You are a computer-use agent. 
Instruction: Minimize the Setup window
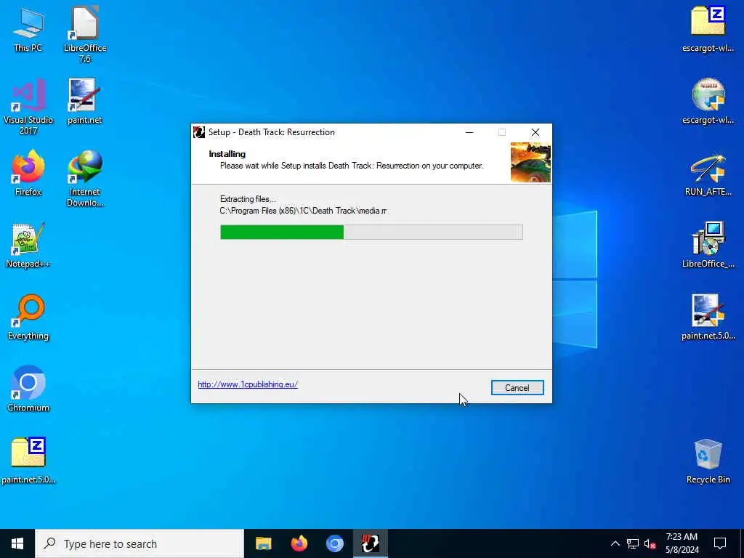(x=469, y=132)
